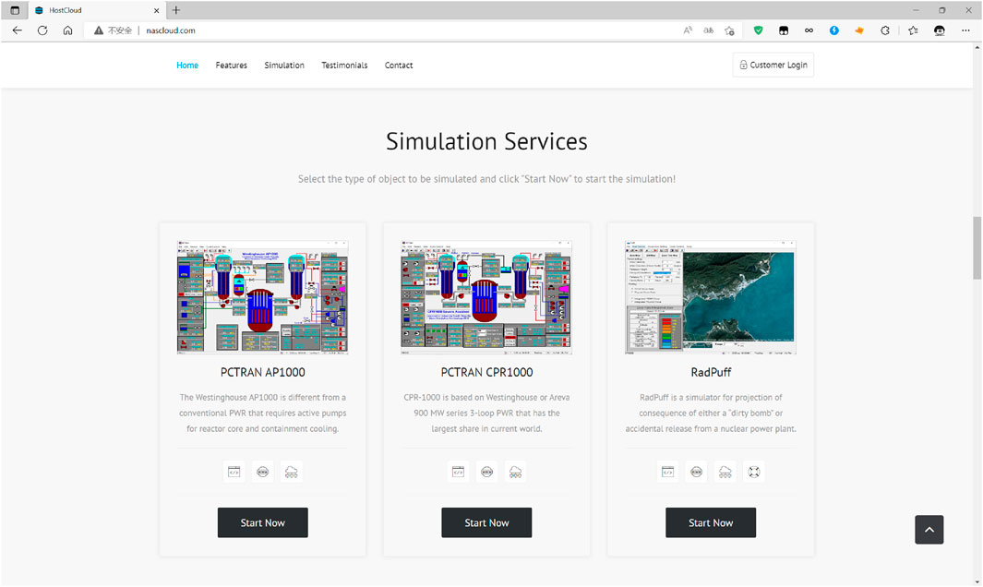The width and height of the screenshot is (983, 587).
Task: Start the PCTRAN AP1000 simulation
Action: [263, 522]
